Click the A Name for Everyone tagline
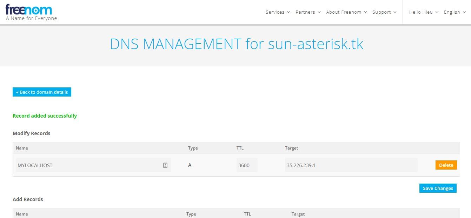 pyautogui.click(x=31, y=18)
